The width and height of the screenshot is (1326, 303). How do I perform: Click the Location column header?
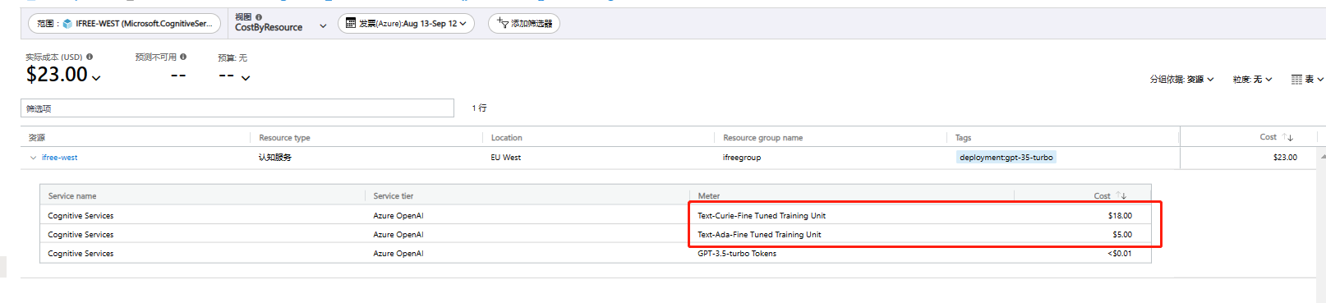point(506,138)
